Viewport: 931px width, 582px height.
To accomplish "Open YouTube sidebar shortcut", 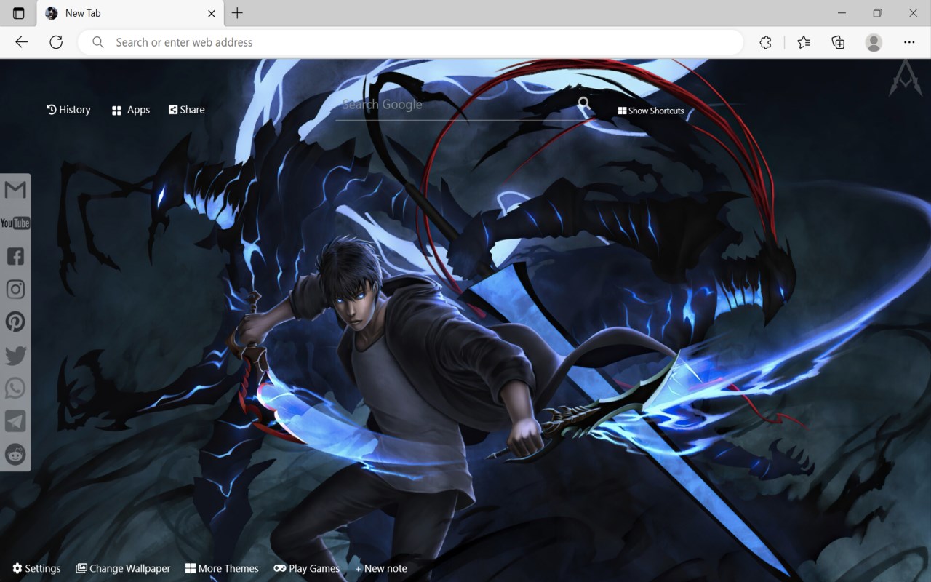I will [x=15, y=223].
